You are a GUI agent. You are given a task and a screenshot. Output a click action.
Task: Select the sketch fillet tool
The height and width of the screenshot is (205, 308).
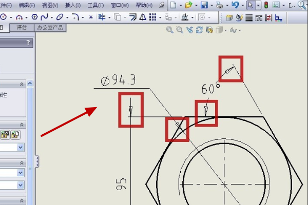[75, 17]
